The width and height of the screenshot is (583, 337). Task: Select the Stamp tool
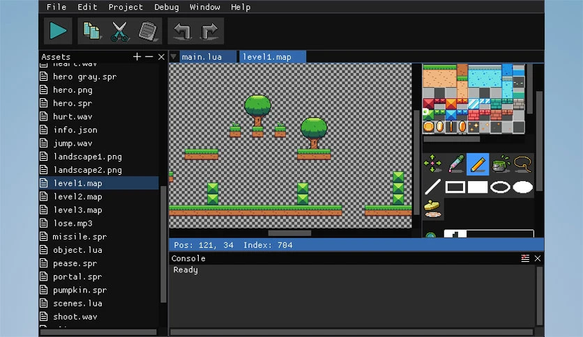[432, 209]
